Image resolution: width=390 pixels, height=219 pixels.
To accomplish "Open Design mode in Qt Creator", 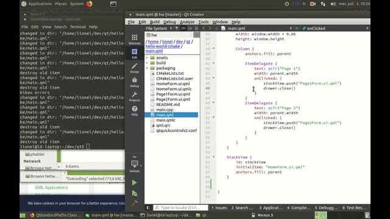I will (135, 68).
